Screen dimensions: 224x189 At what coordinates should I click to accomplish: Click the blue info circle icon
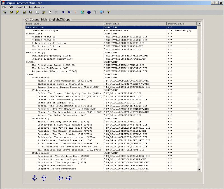pyautogui.click(x=89, y=12)
